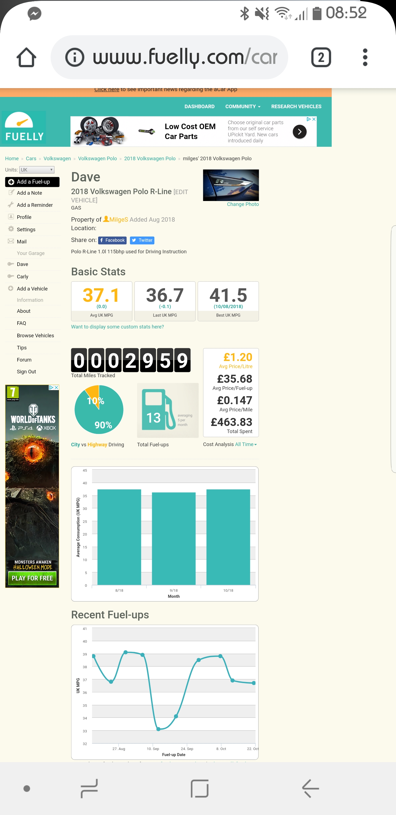Share on Facebook
This screenshot has width=396, height=815.
[x=112, y=240]
